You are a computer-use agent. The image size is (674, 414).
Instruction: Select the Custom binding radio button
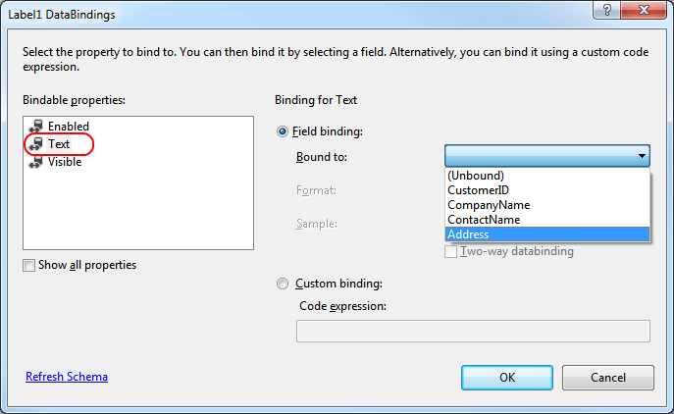pos(285,284)
